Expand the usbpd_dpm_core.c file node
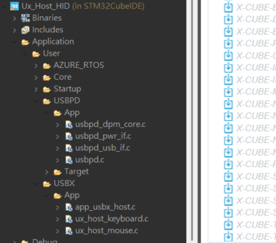This screenshot has width=276, height=243. (58, 125)
